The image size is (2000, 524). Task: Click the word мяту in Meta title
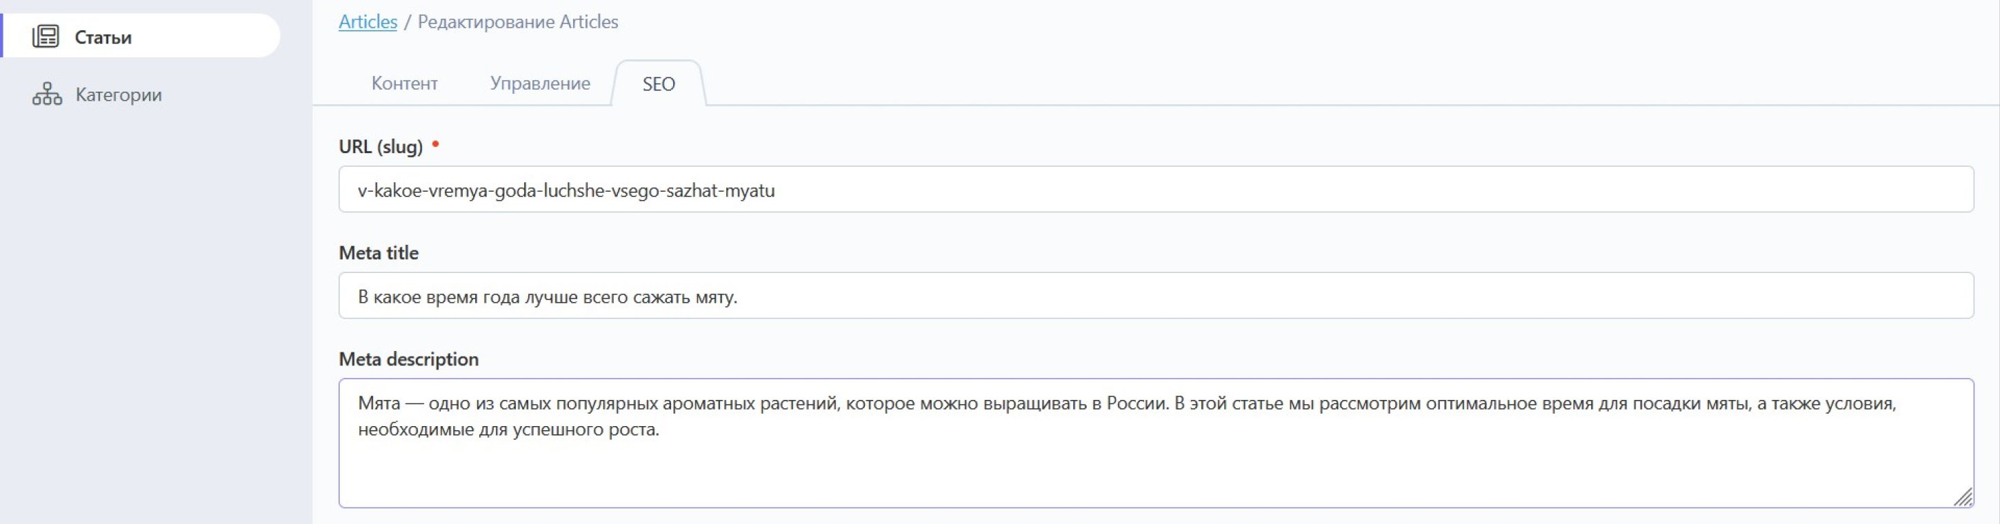click(x=715, y=297)
